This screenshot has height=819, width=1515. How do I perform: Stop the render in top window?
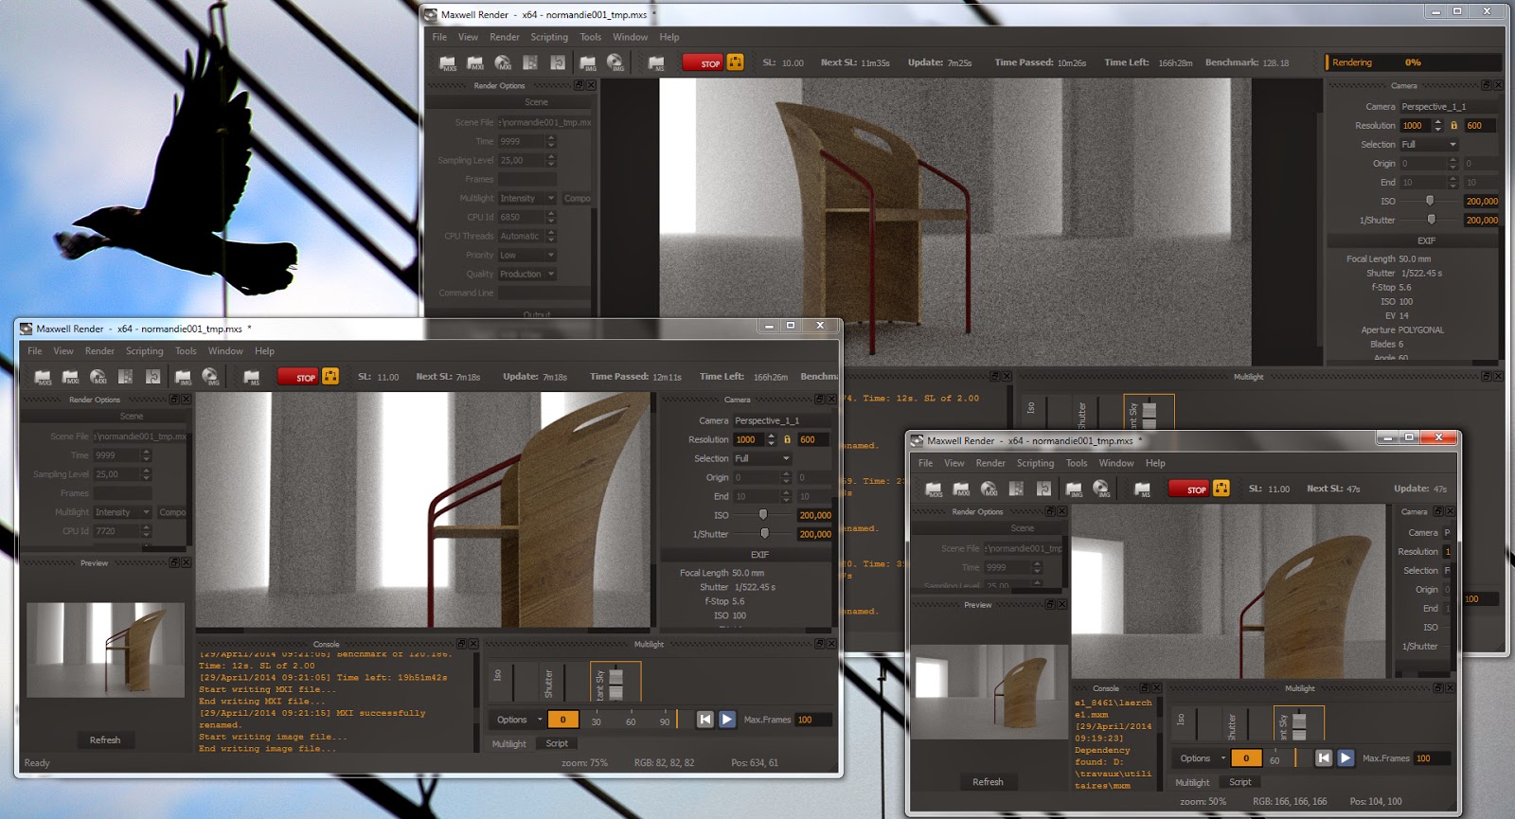point(704,63)
